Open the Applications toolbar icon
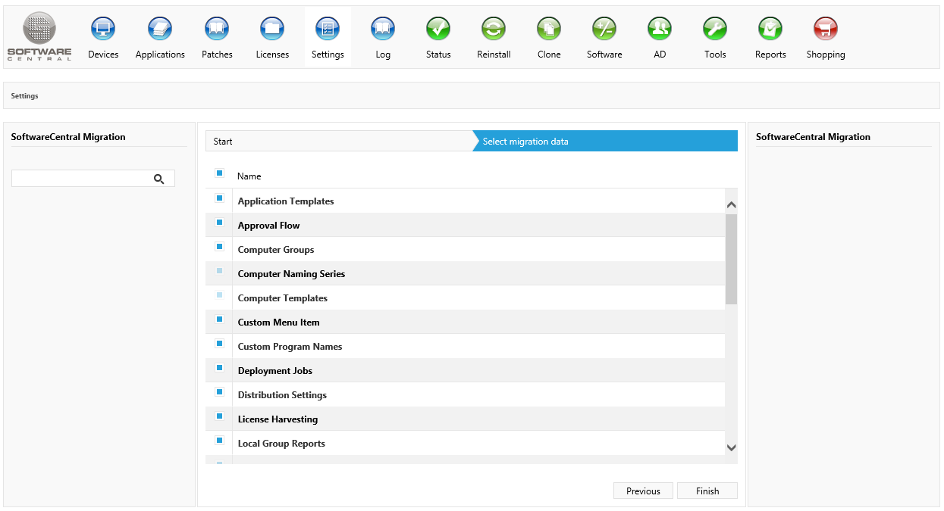The height and width of the screenshot is (511, 944). pyautogui.click(x=160, y=30)
